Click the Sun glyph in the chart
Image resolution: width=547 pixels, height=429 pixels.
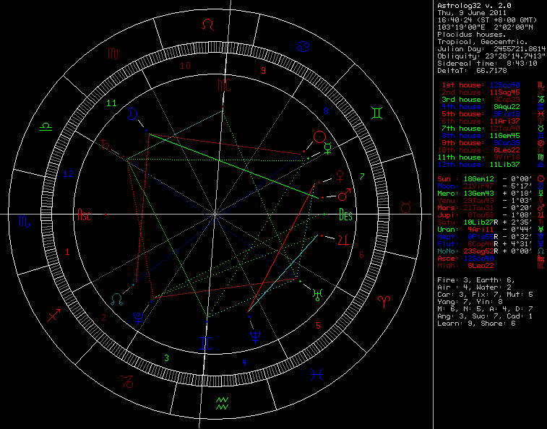(x=319, y=136)
